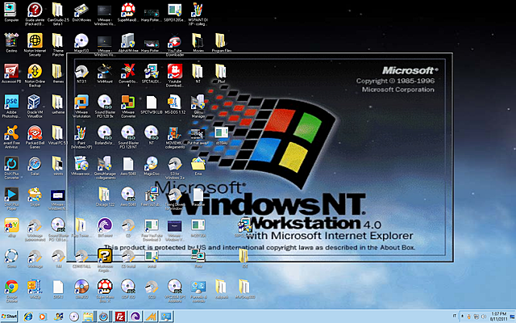Open the themes folder
This screenshot has height=323, width=516.
(58, 73)
